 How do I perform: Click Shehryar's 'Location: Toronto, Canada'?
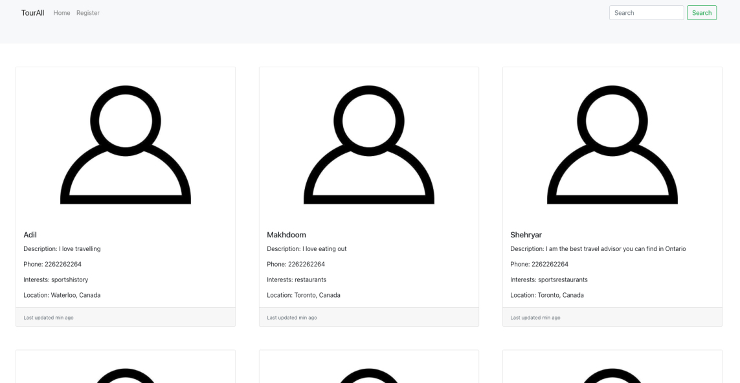(x=547, y=295)
